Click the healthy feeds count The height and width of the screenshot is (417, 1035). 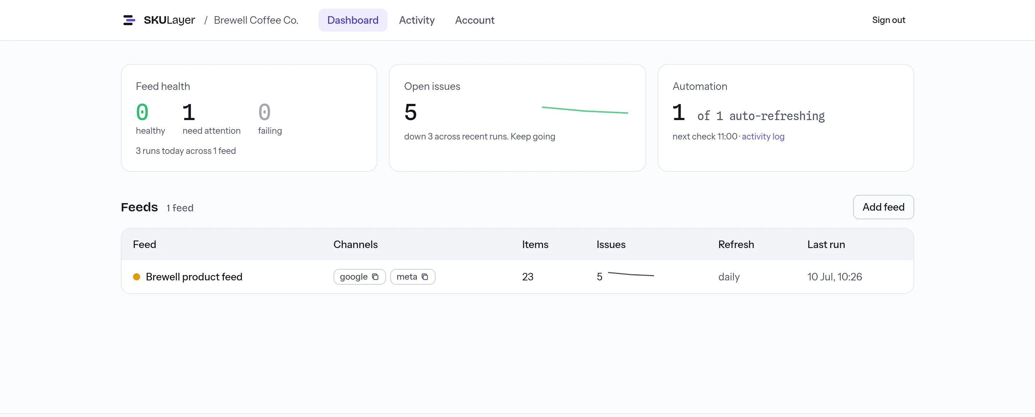[x=142, y=112]
